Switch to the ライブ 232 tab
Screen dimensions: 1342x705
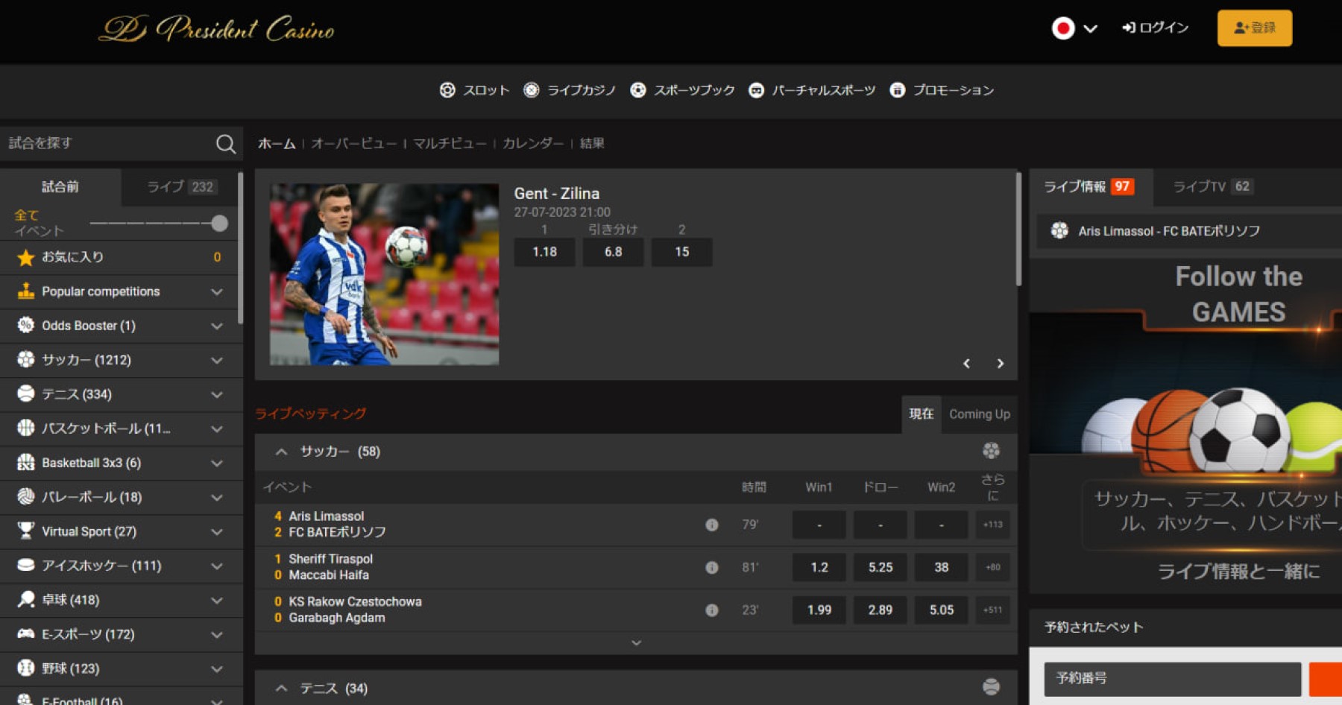pos(182,186)
